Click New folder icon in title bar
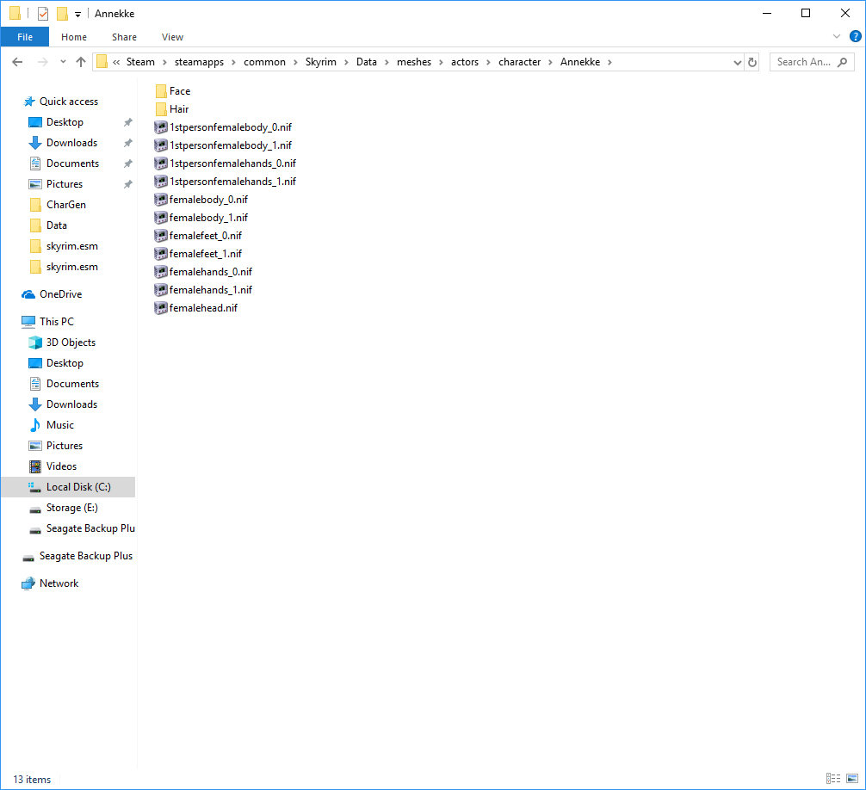Screen dimensions: 866x790 62,14
